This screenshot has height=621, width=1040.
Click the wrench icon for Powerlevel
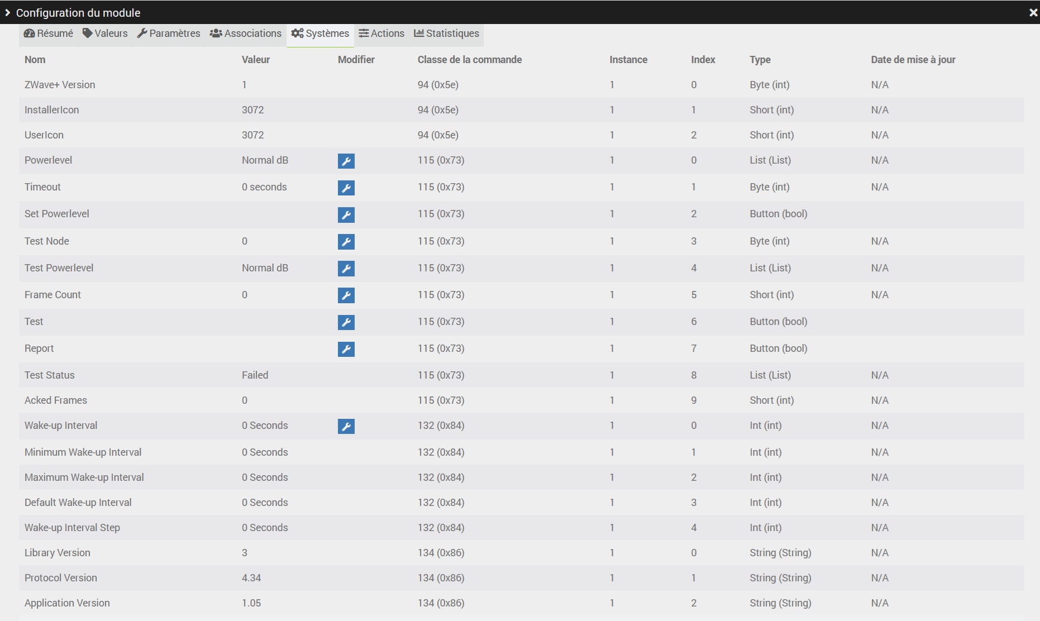tap(346, 161)
